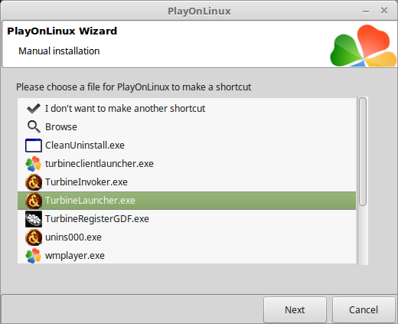This screenshot has width=398, height=324.
Task: Click the CleanUninstall.exe window icon
Action: point(34,146)
